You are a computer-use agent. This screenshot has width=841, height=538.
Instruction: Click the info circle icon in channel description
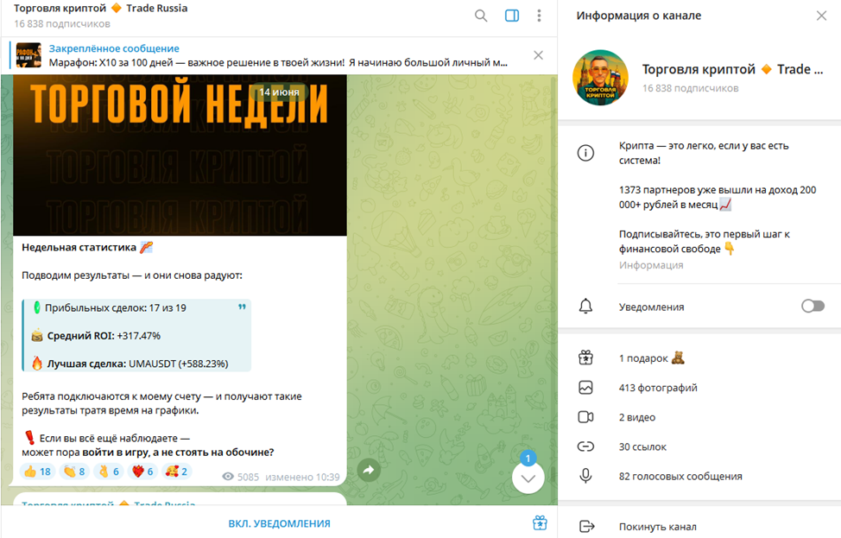coord(585,153)
